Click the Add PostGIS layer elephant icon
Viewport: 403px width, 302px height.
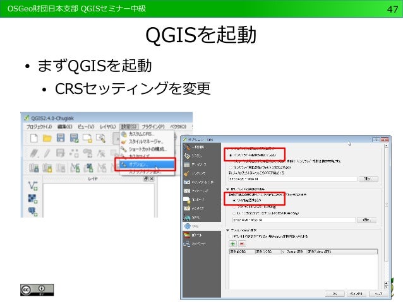point(33,212)
